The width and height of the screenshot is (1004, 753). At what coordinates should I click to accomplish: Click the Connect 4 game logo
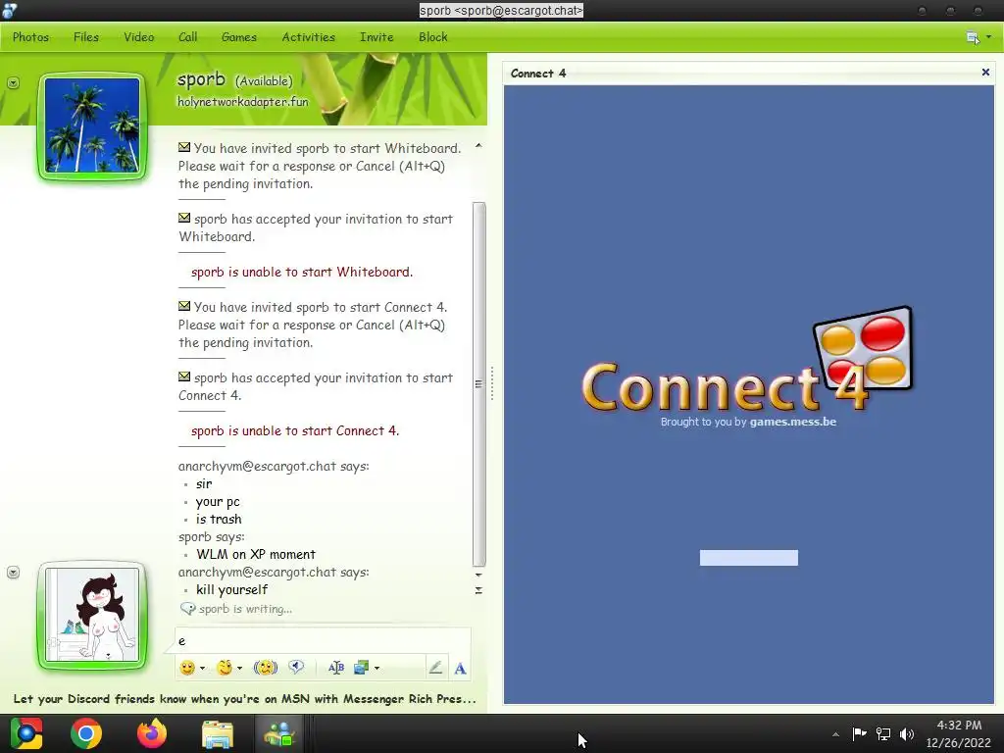point(747,361)
